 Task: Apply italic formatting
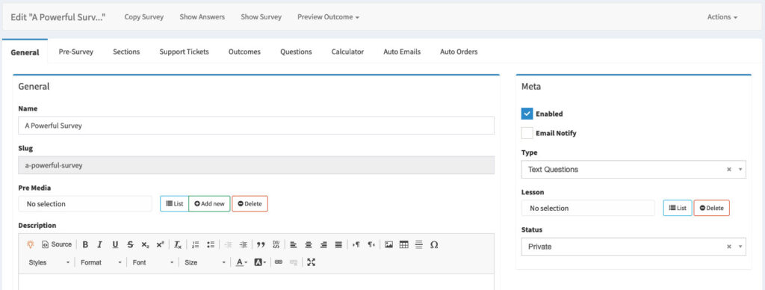[x=100, y=244]
